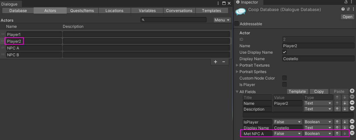
Task: Click the Template button
Action: (297, 92)
